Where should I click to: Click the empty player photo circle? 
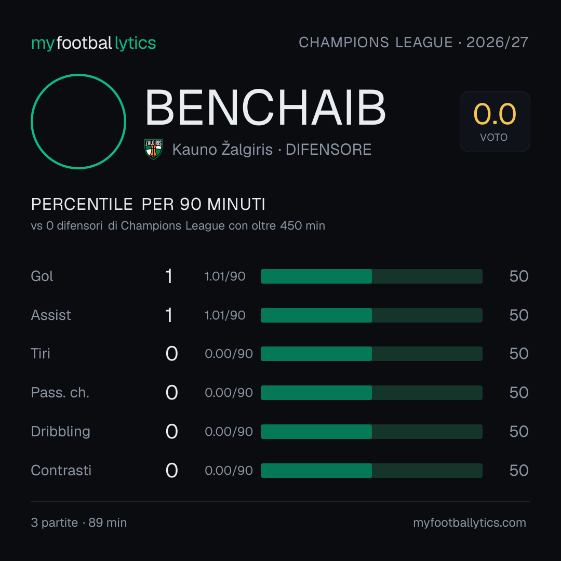pos(78,121)
